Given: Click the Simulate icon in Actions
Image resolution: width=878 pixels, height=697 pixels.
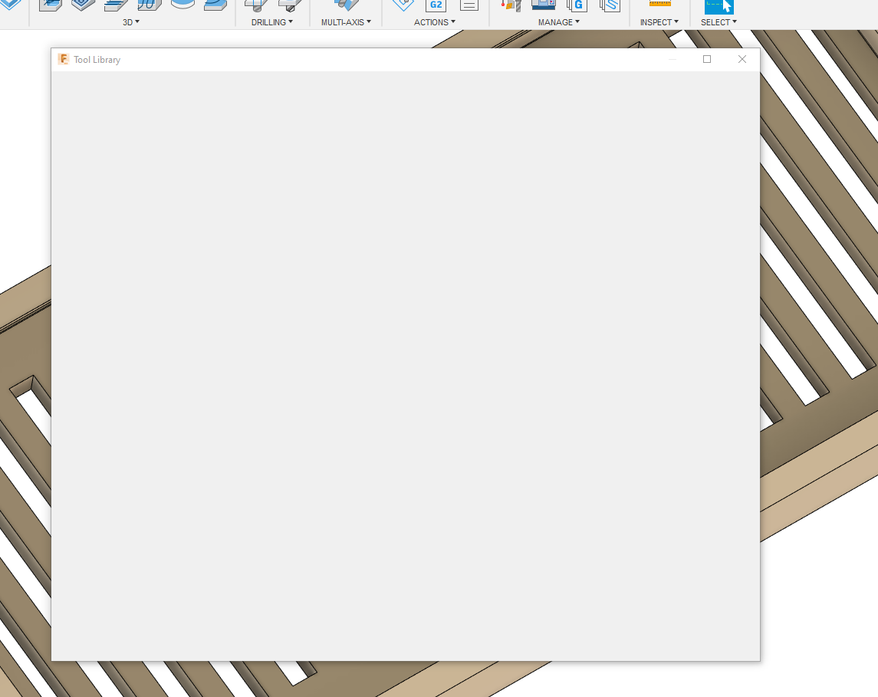Looking at the screenshot, I should pos(403,5).
